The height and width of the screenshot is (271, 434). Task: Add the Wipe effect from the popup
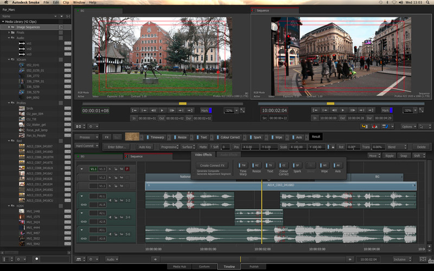(x=324, y=165)
